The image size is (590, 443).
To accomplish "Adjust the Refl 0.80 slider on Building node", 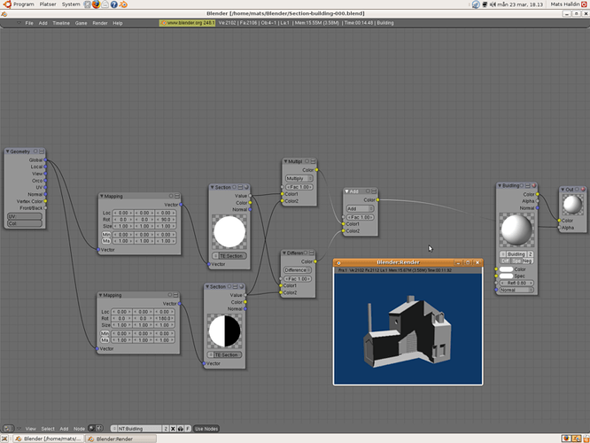I will [x=516, y=283].
